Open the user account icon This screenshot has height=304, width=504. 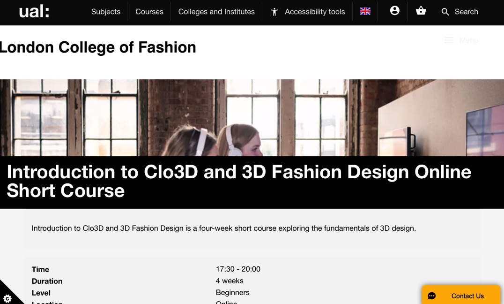[x=395, y=11]
